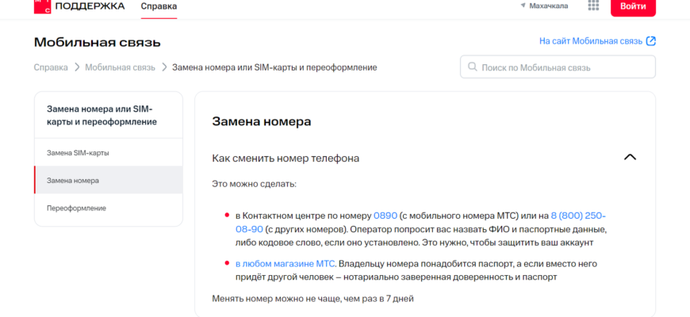Click the search magnifier icon
The height and width of the screenshot is (317, 690).
[x=472, y=67]
